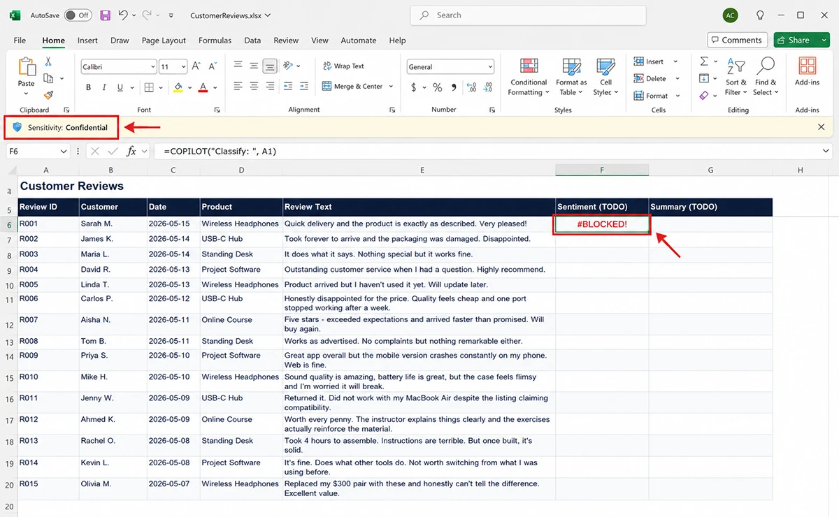
Task: Click the Insert cells button
Action: tap(649, 61)
